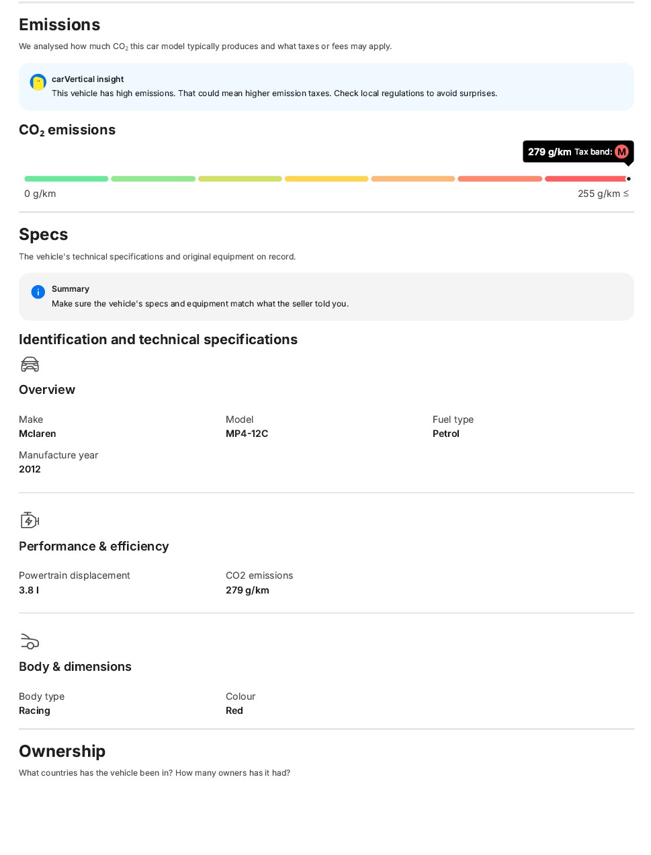Click the car outline icon above Body & dimensions
651x855 pixels.
tap(30, 641)
